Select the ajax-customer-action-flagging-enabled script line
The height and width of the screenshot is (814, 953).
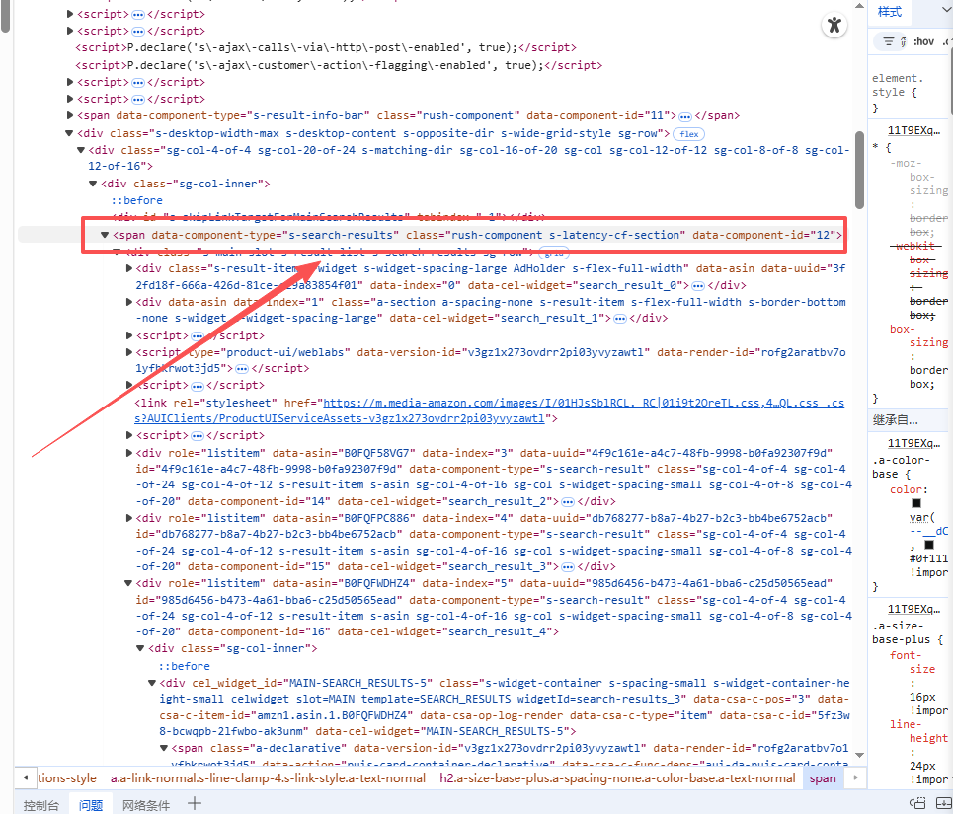pos(339,65)
